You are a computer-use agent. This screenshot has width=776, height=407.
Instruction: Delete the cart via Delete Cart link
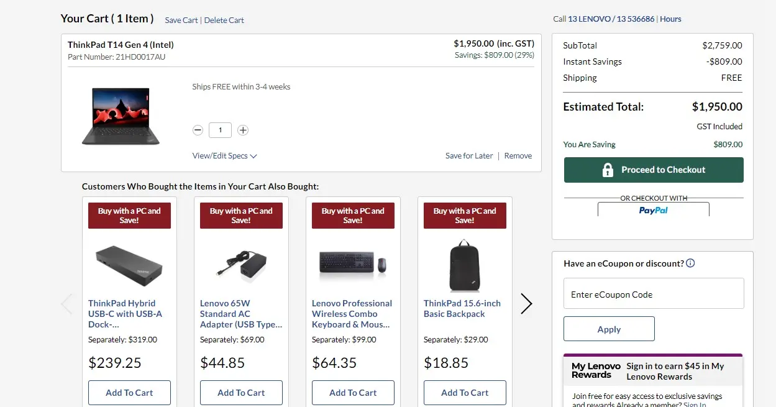point(224,21)
